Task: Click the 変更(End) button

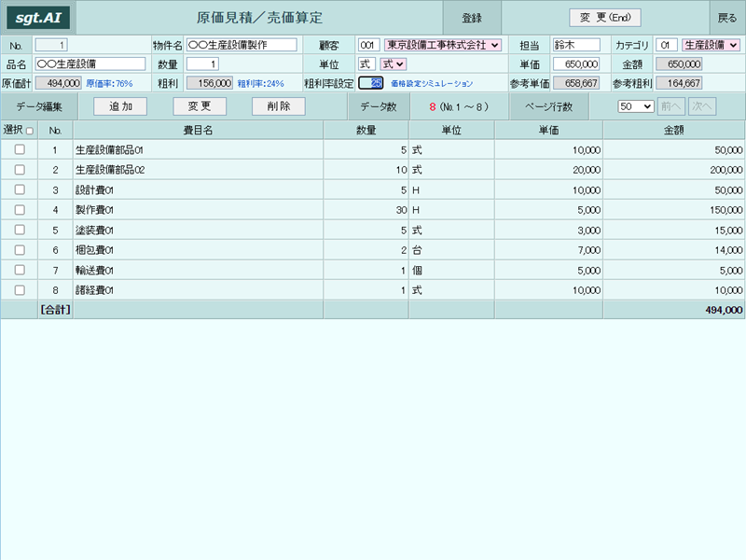Action: (x=604, y=18)
